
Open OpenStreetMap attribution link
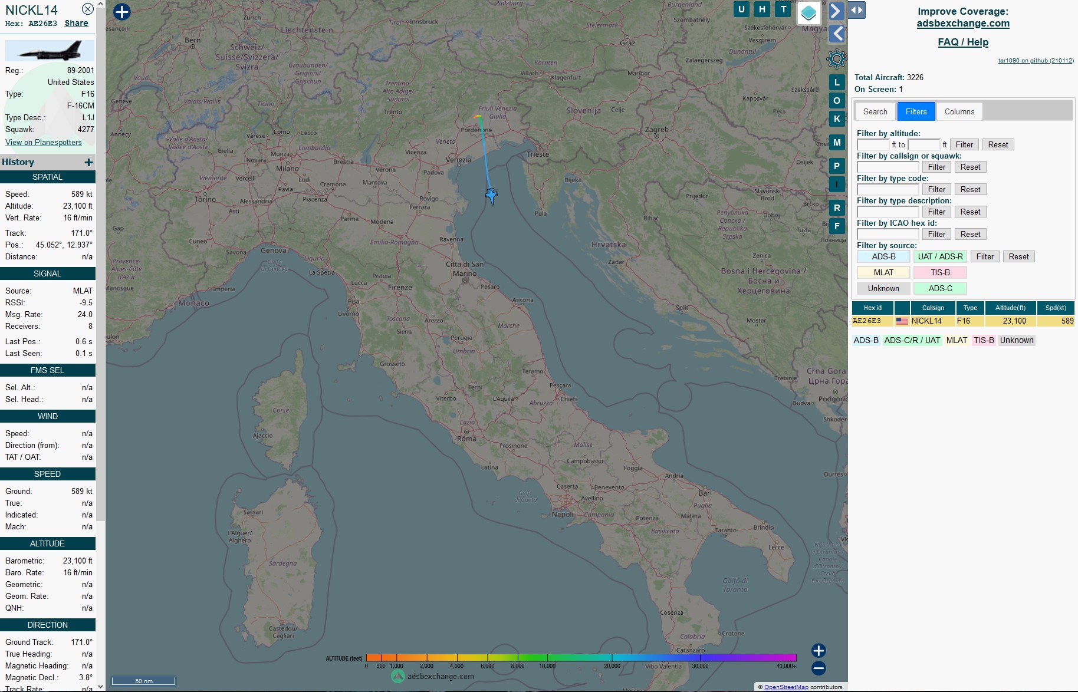[x=786, y=687]
